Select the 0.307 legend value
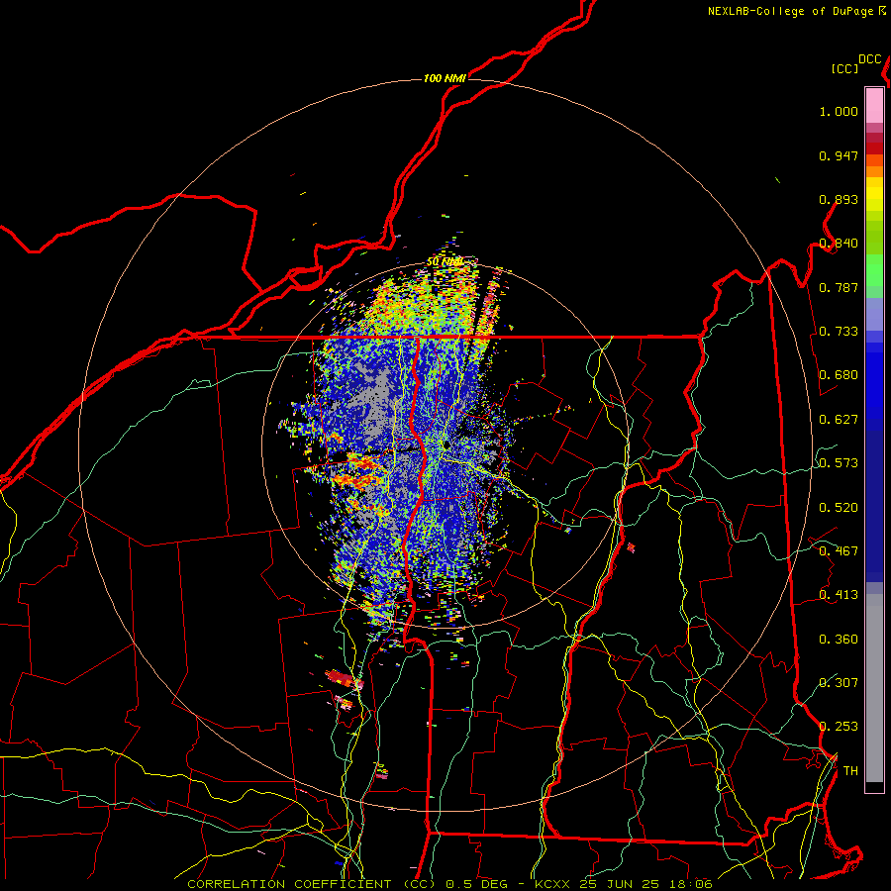Viewport: 891px width, 891px height. [x=839, y=683]
